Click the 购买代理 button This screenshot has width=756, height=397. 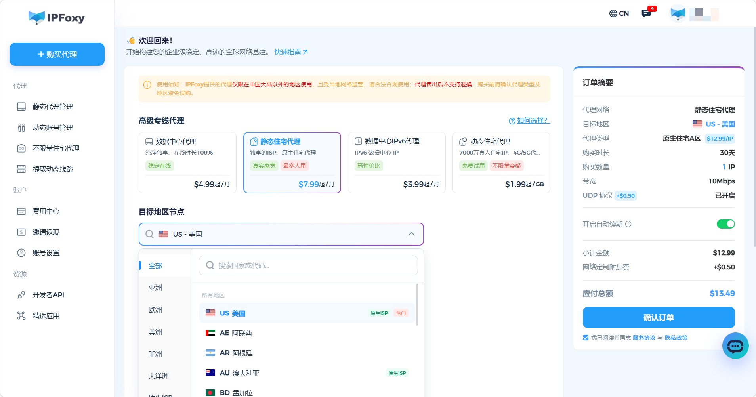pos(57,54)
